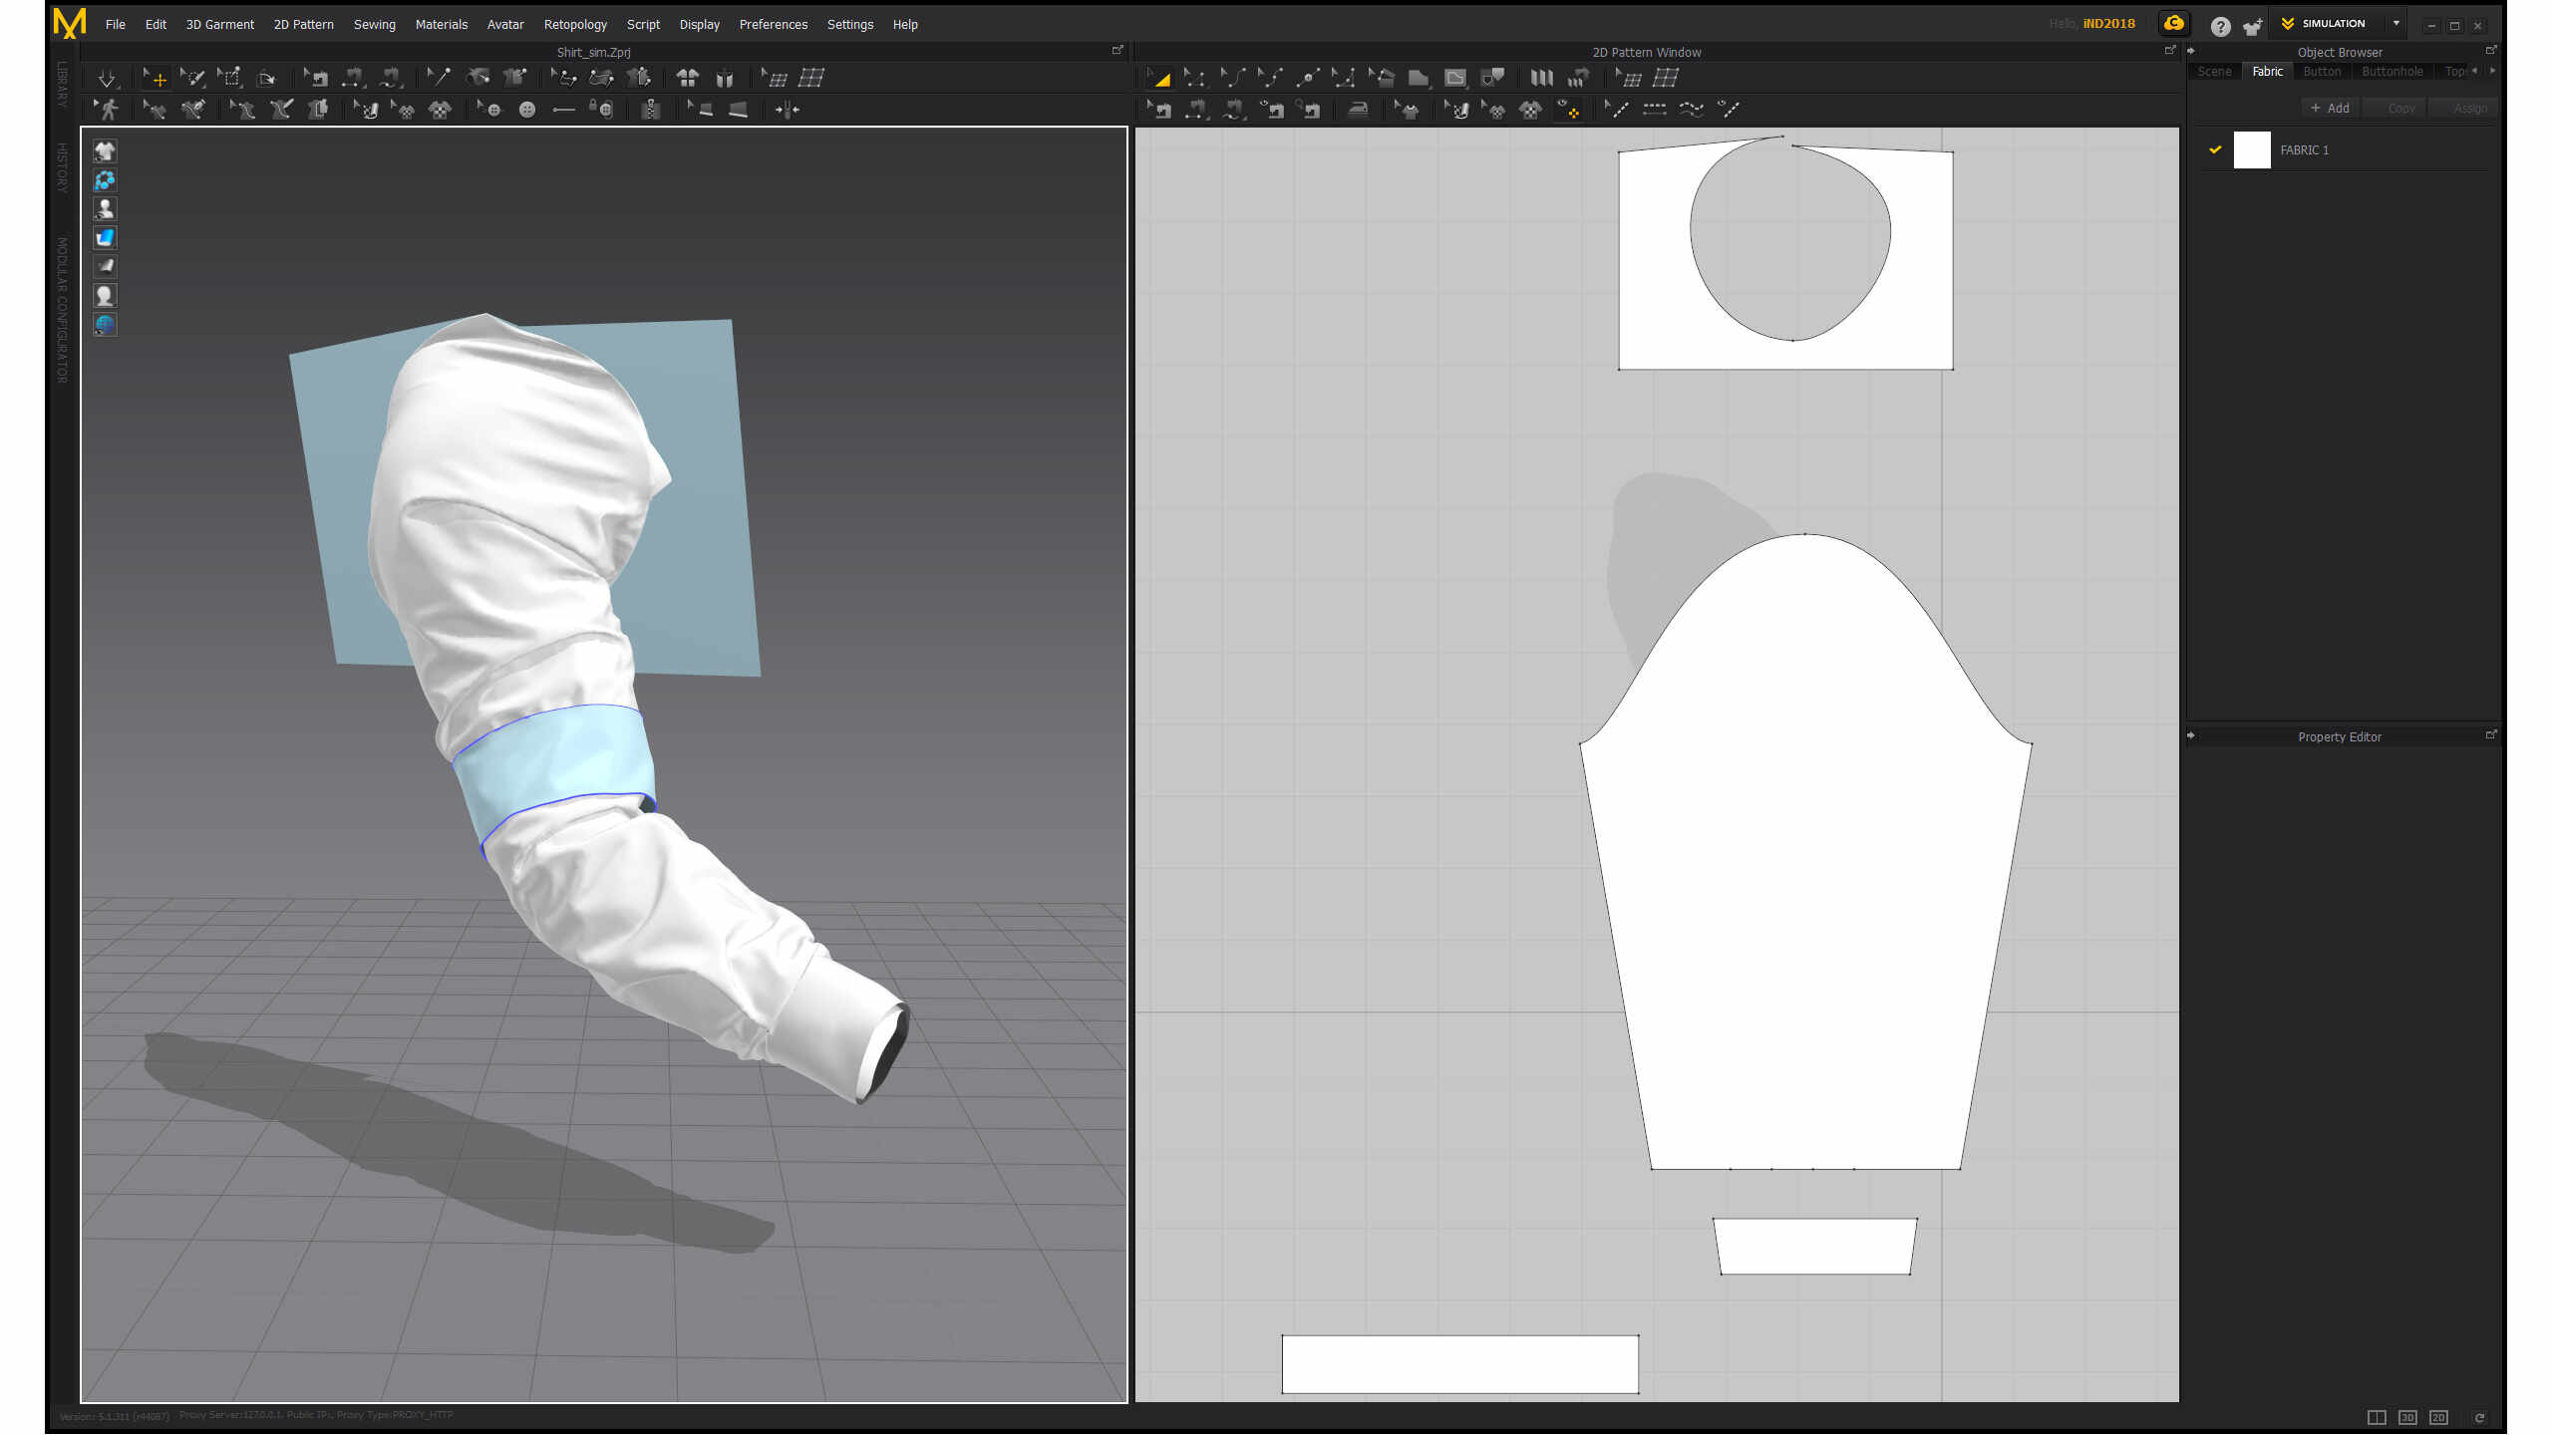Image resolution: width=2552 pixels, height=1435 pixels.
Task: Open the LIBRARY side panel
Action: (x=62, y=85)
